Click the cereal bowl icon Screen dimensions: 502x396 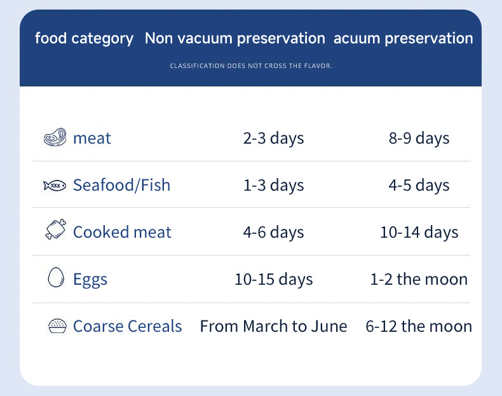57,326
